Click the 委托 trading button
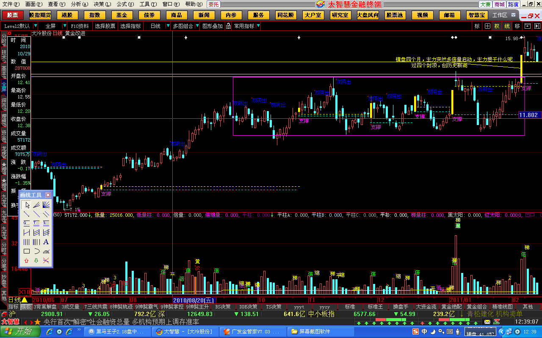Image resolution: width=542 pixels, height=338 pixels. click(213, 5)
